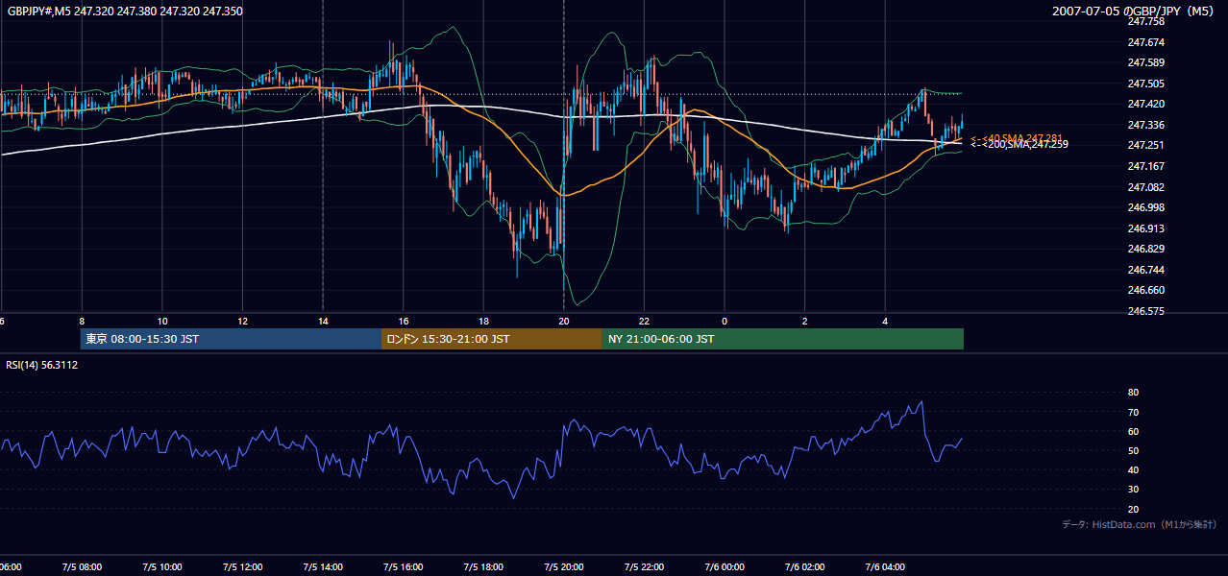Click the 40 SMA 247.281 line label
1228x576 pixels.
(x=1017, y=138)
